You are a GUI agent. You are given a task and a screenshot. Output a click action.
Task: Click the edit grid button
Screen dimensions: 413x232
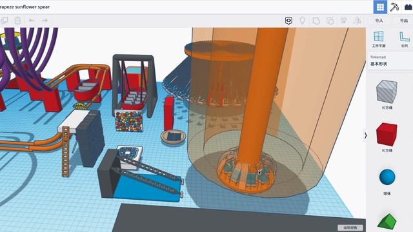point(350,227)
